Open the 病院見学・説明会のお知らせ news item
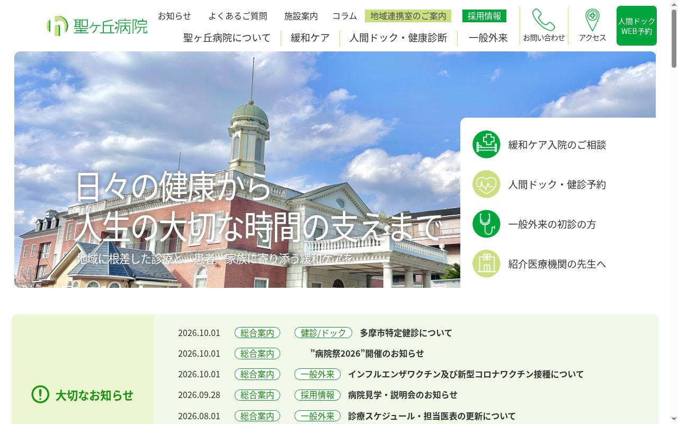678x424 pixels. (x=403, y=395)
